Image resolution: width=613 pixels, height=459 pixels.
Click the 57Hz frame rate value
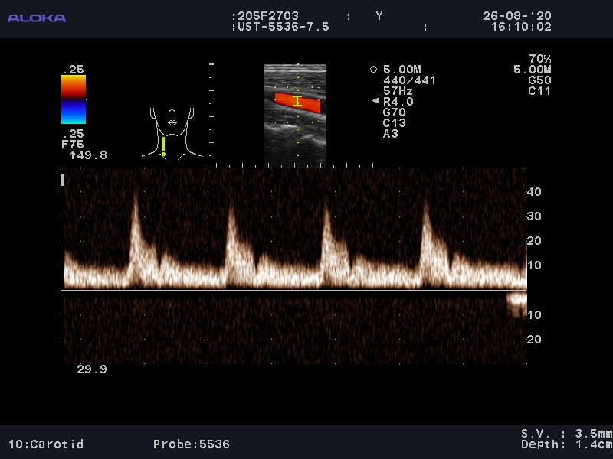(398, 90)
